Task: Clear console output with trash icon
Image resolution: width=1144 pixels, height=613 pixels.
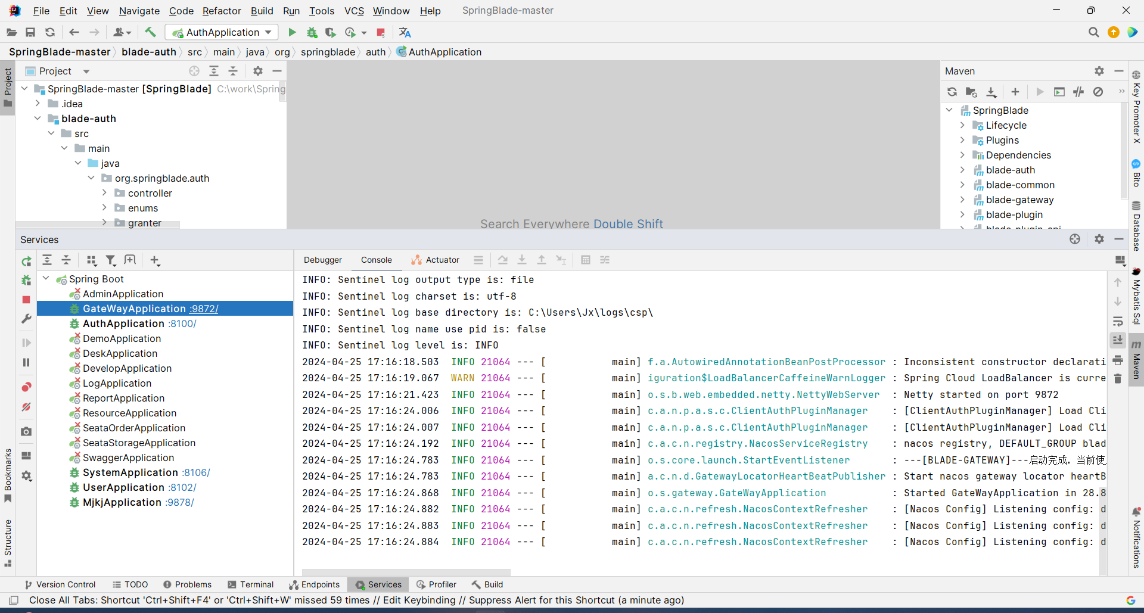Action: pos(1118,379)
